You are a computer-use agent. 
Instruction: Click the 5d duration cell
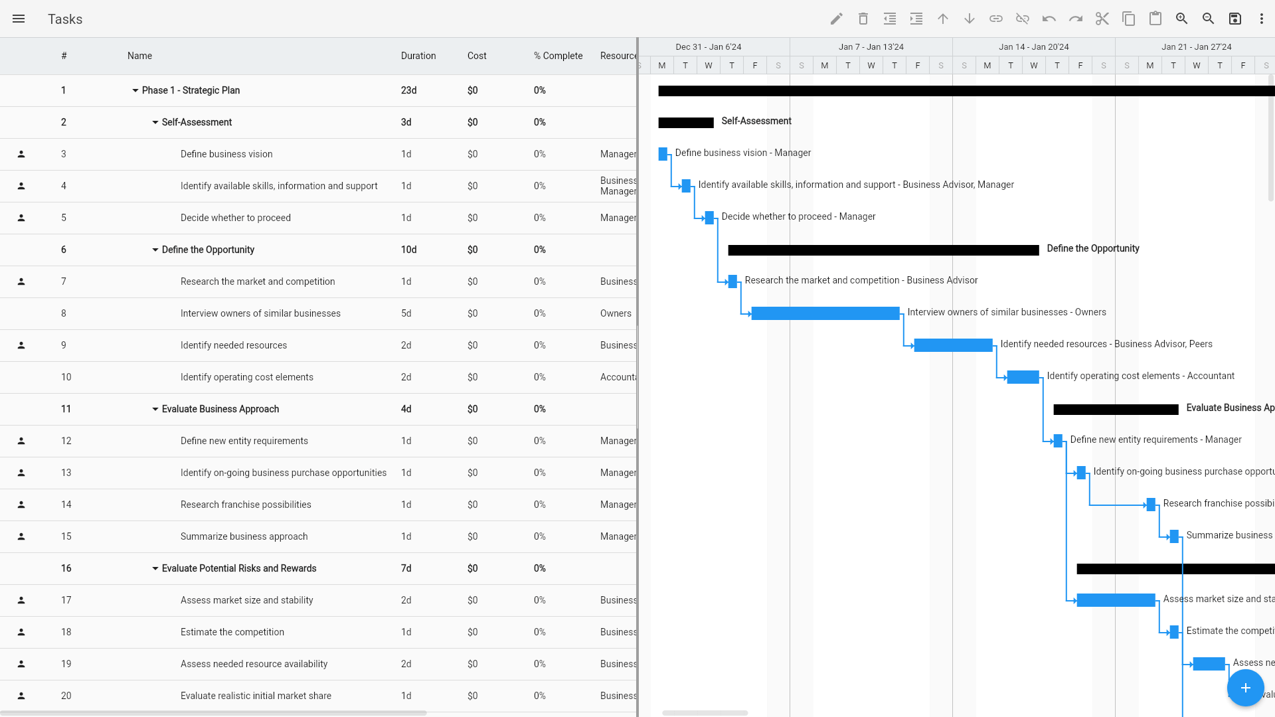(406, 313)
